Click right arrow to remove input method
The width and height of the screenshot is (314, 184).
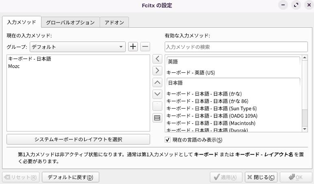(x=157, y=70)
